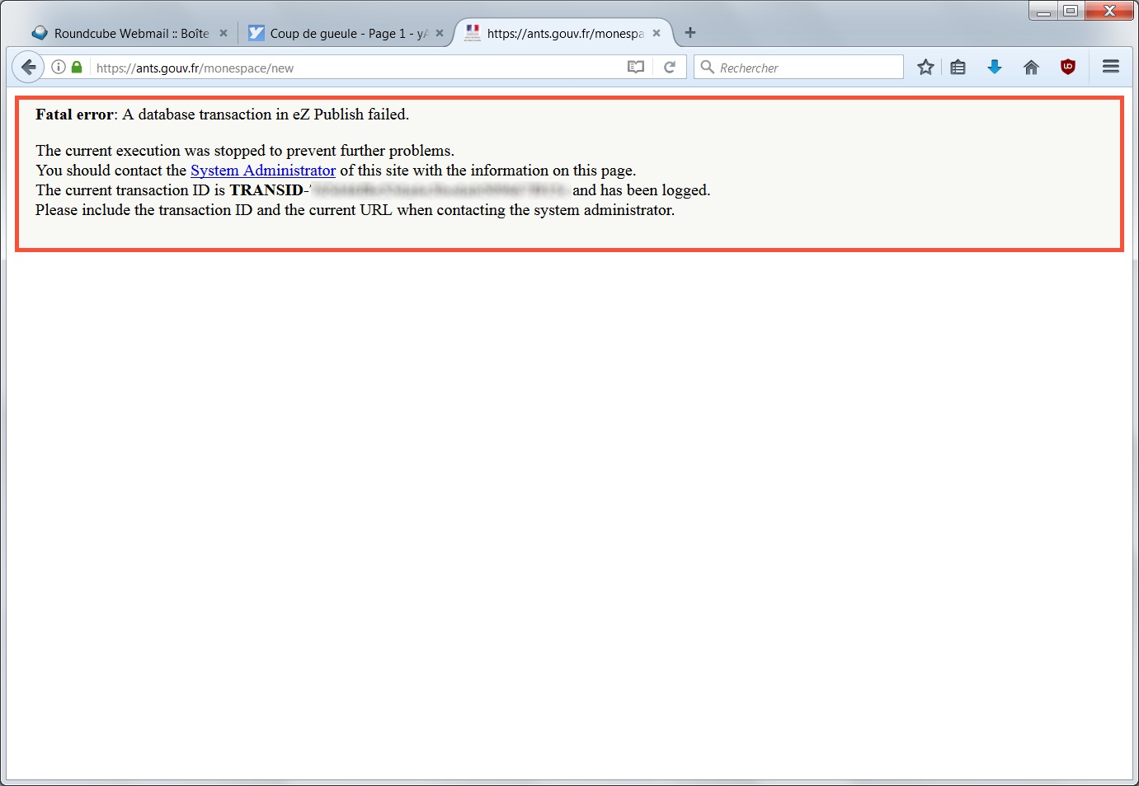Close the ants.gouv.fr tab

[x=657, y=34]
